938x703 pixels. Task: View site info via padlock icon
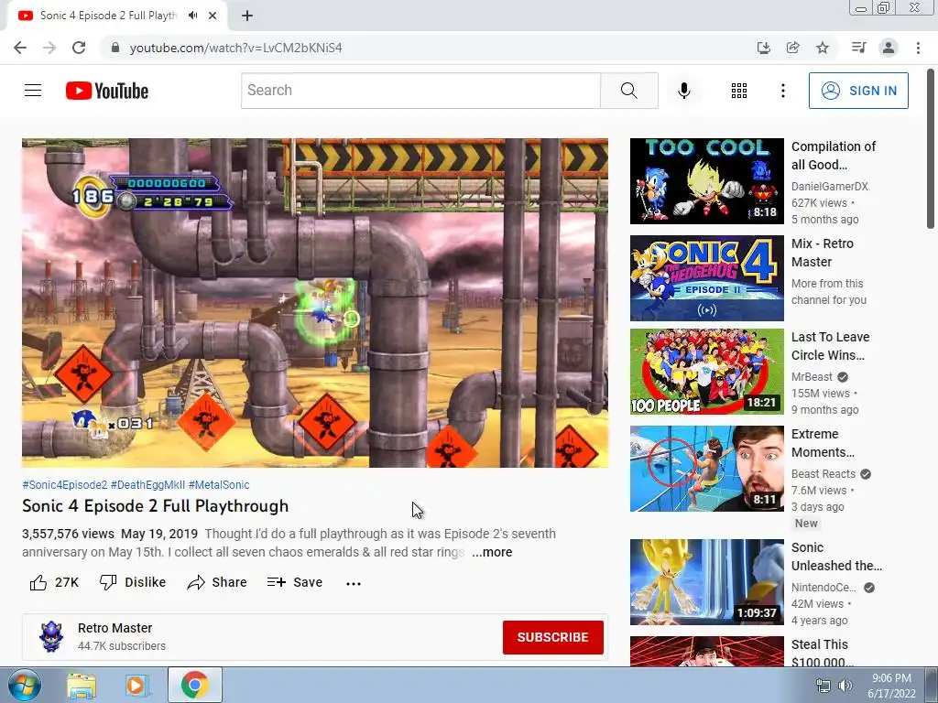(115, 48)
